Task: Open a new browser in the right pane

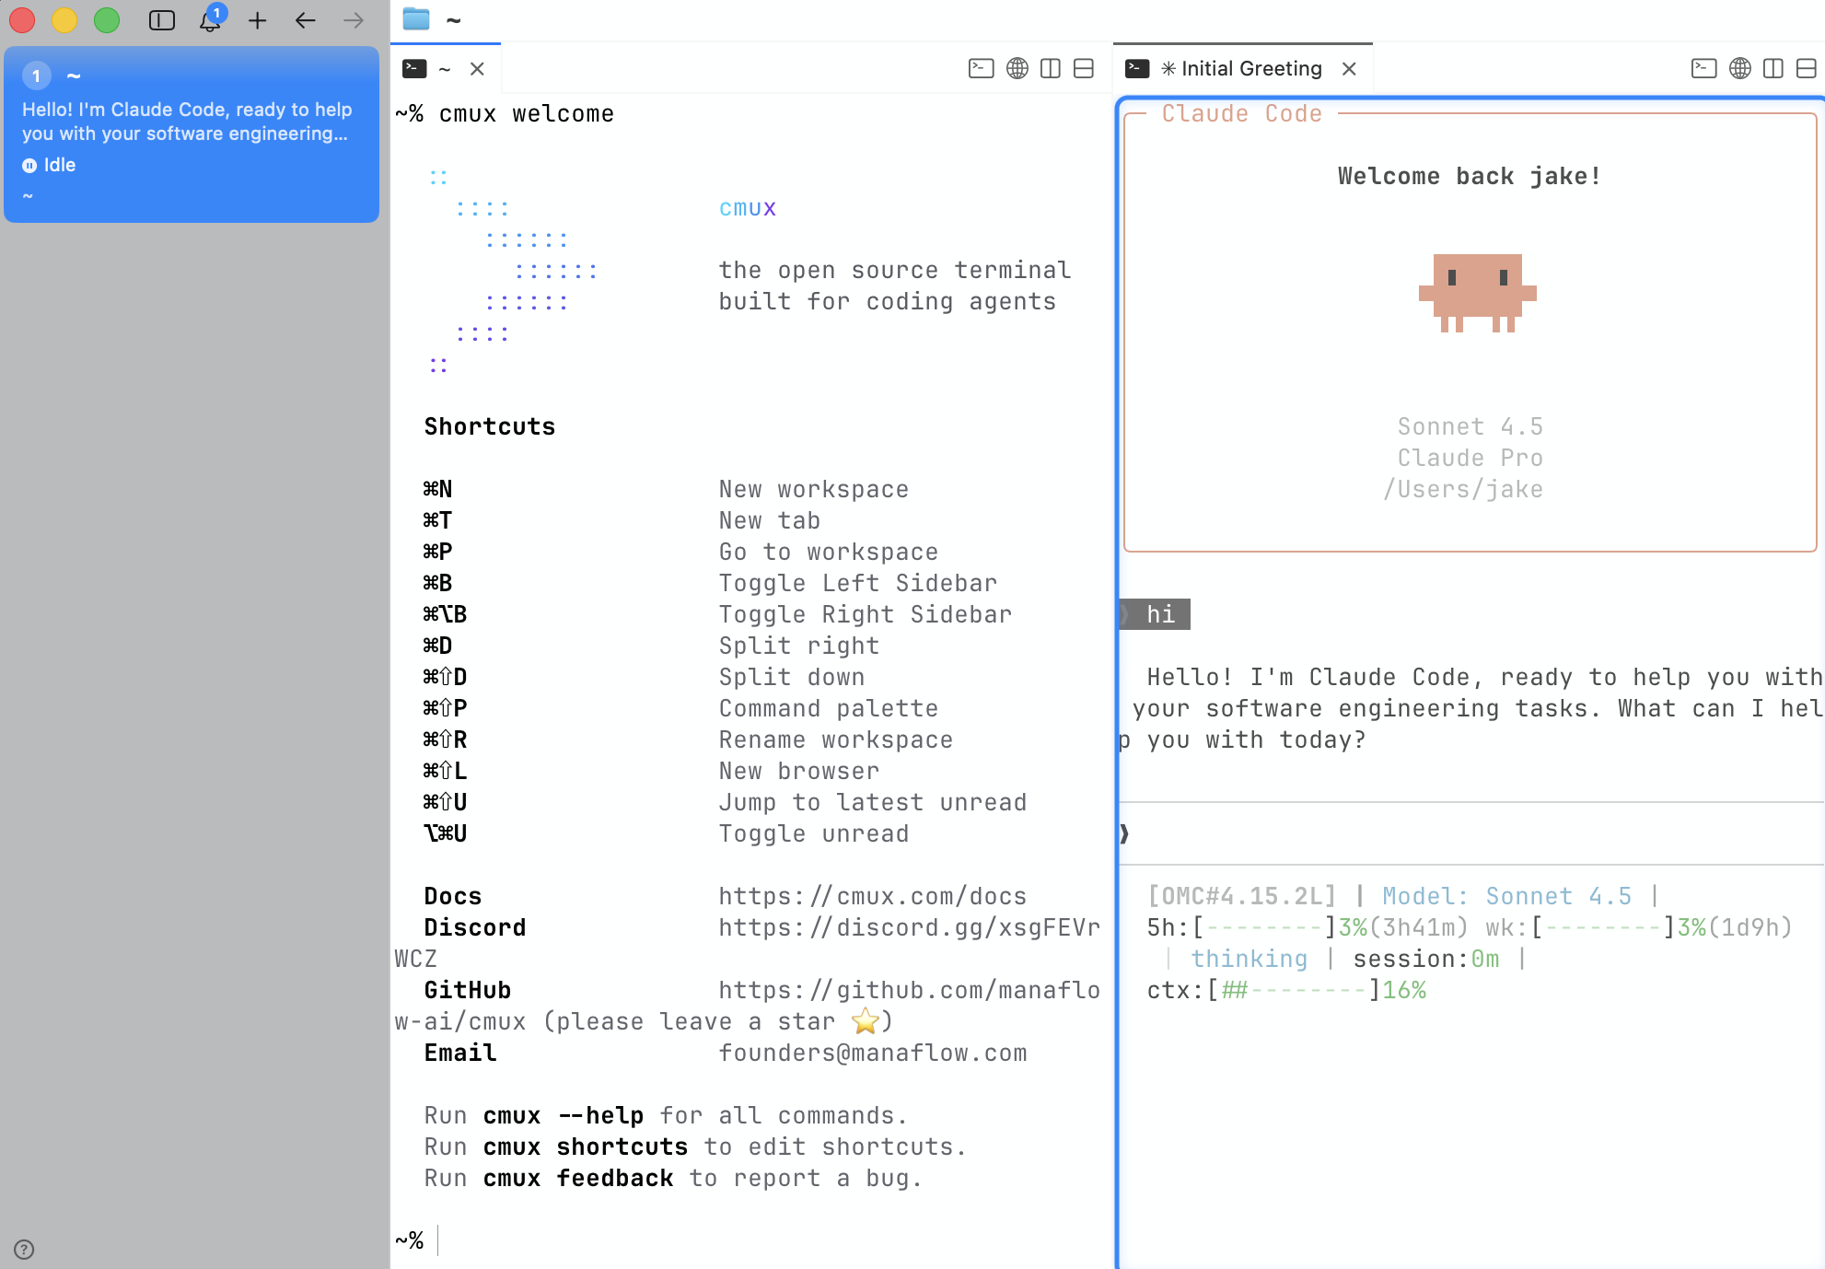Action: click(1740, 69)
